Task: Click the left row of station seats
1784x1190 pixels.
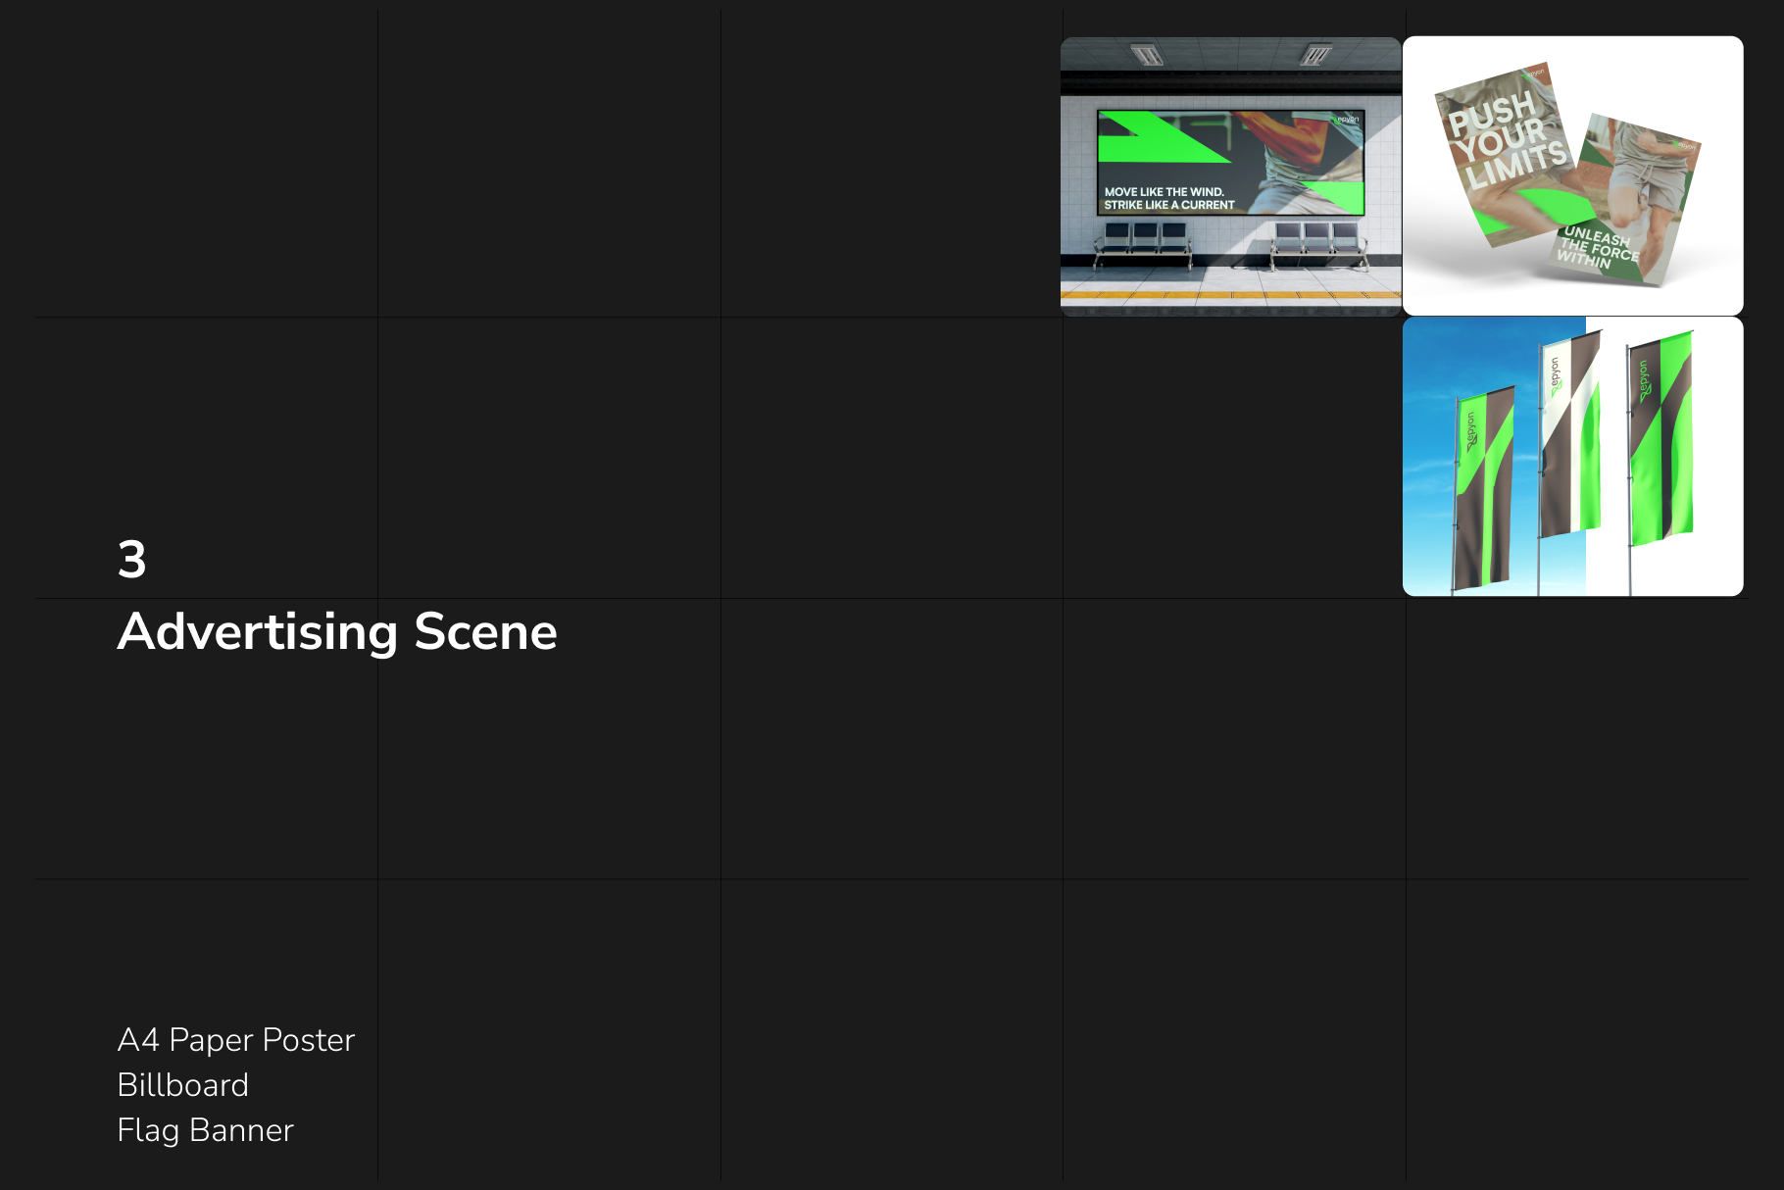Action: coord(1144,240)
